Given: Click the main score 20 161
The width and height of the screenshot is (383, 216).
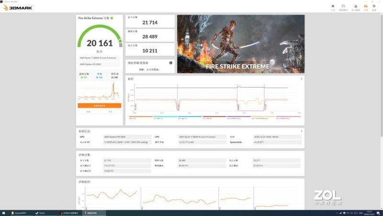Looking at the screenshot, I should [100, 43].
